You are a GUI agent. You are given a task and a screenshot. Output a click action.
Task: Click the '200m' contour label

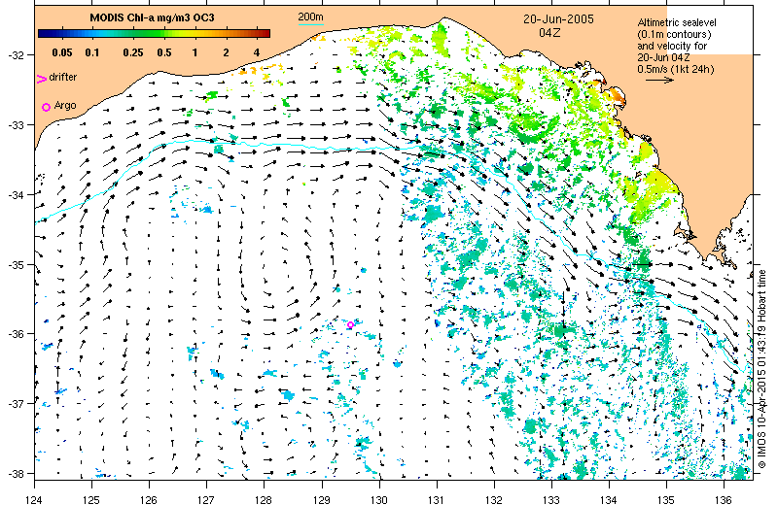(310, 17)
